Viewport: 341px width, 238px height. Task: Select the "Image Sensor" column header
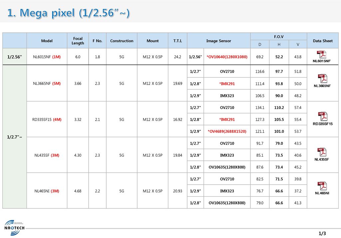tap(219, 41)
